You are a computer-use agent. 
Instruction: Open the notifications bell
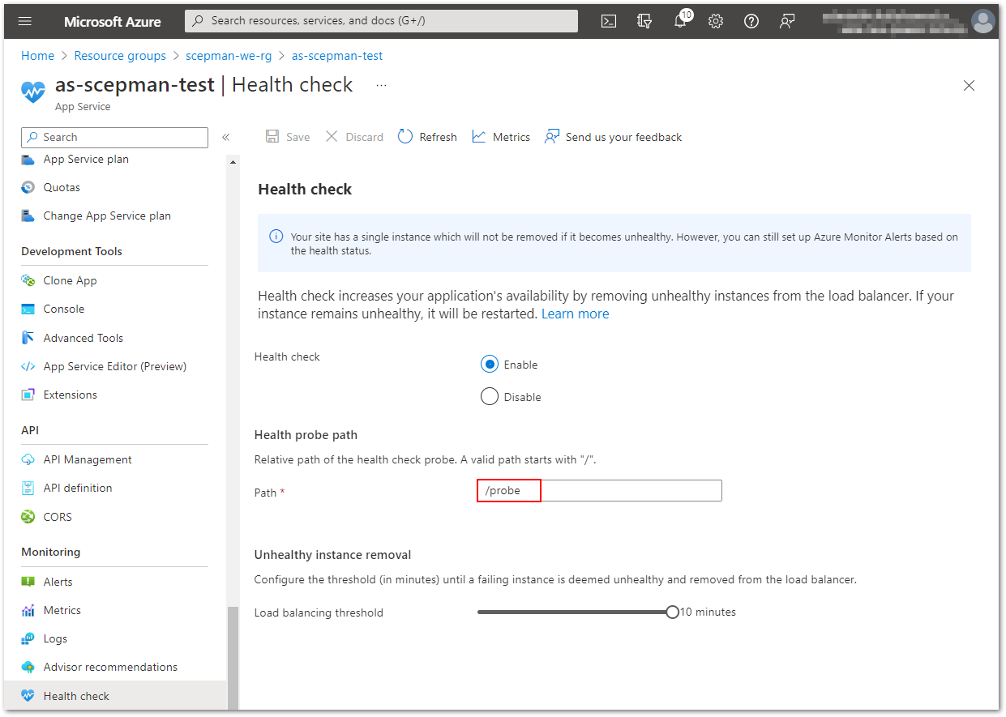pyautogui.click(x=680, y=21)
